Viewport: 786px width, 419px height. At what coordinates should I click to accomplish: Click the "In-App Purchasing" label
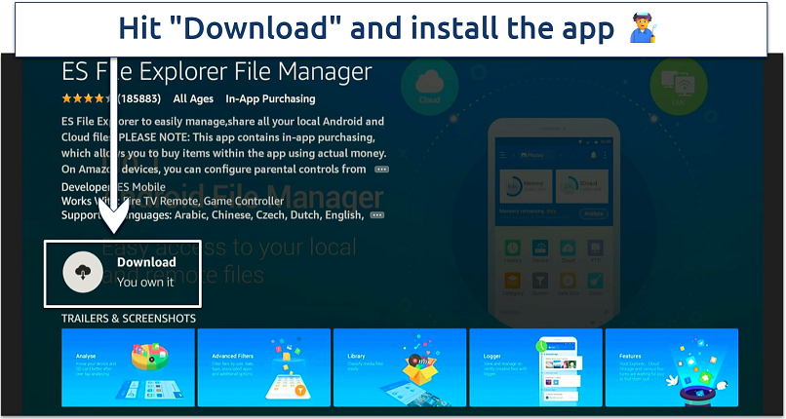click(x=270, y=99)
